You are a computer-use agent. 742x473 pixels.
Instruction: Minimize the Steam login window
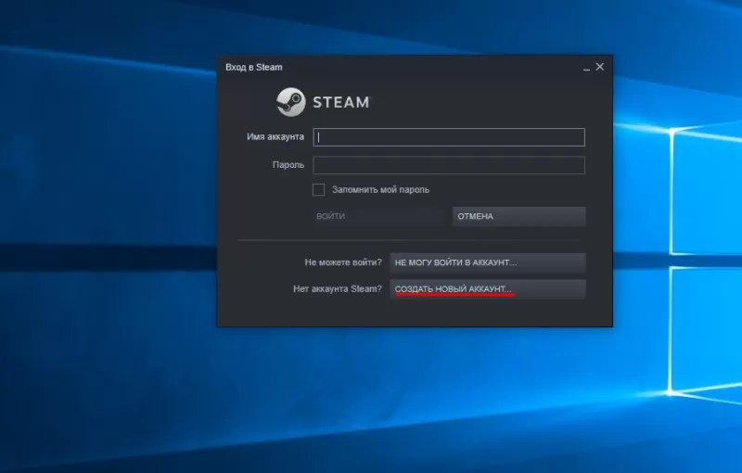586,68
